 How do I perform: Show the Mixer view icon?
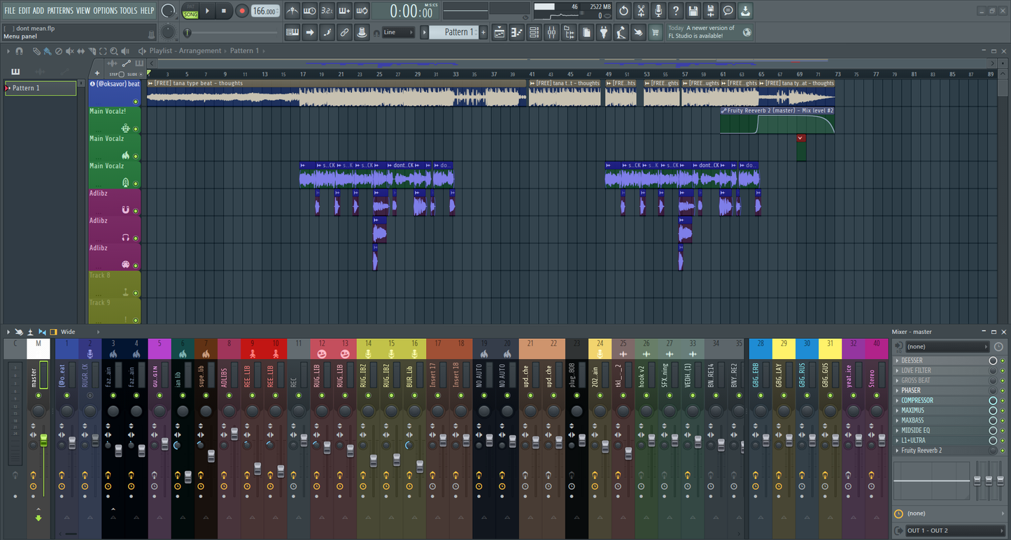[x=551, y=32]
